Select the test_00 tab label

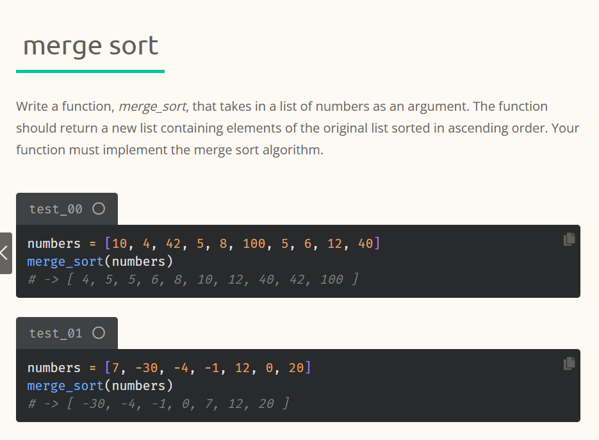point(56,209)
